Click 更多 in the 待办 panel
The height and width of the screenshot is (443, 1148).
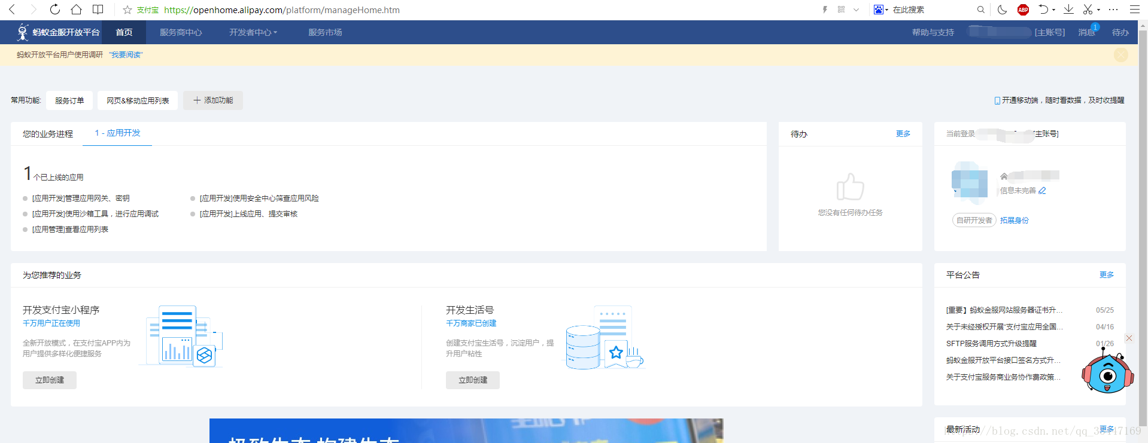coord(903,133)
